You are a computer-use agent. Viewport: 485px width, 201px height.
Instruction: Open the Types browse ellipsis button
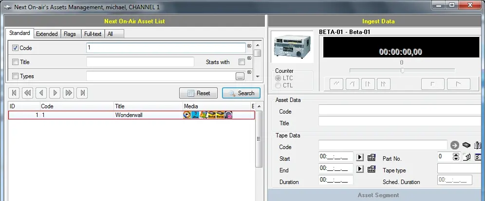tap(240, 76)
